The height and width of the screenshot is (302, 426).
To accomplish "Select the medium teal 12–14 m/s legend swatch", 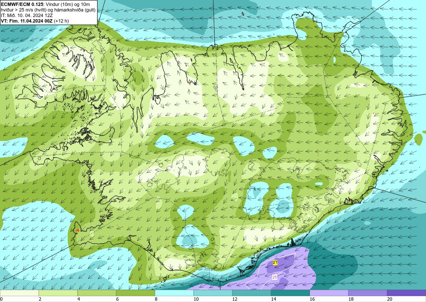I will (x=252, y=293).
